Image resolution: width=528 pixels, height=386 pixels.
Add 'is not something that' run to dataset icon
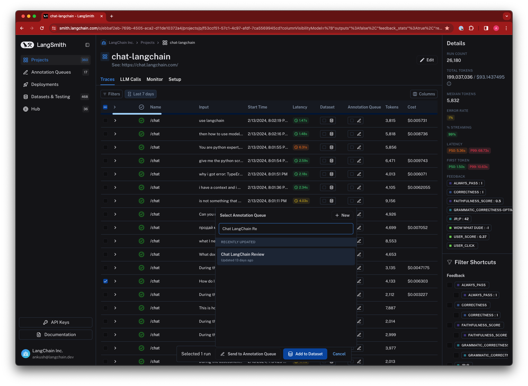pyautogui.click(x=332, y=201)
